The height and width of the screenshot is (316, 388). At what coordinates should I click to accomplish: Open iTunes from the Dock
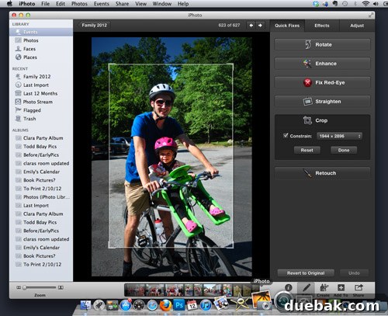[x=206, y=305]
